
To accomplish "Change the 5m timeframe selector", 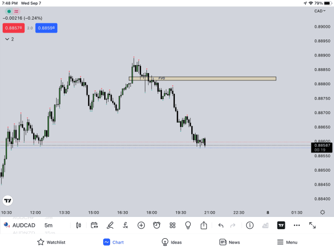I will point(48,225).
